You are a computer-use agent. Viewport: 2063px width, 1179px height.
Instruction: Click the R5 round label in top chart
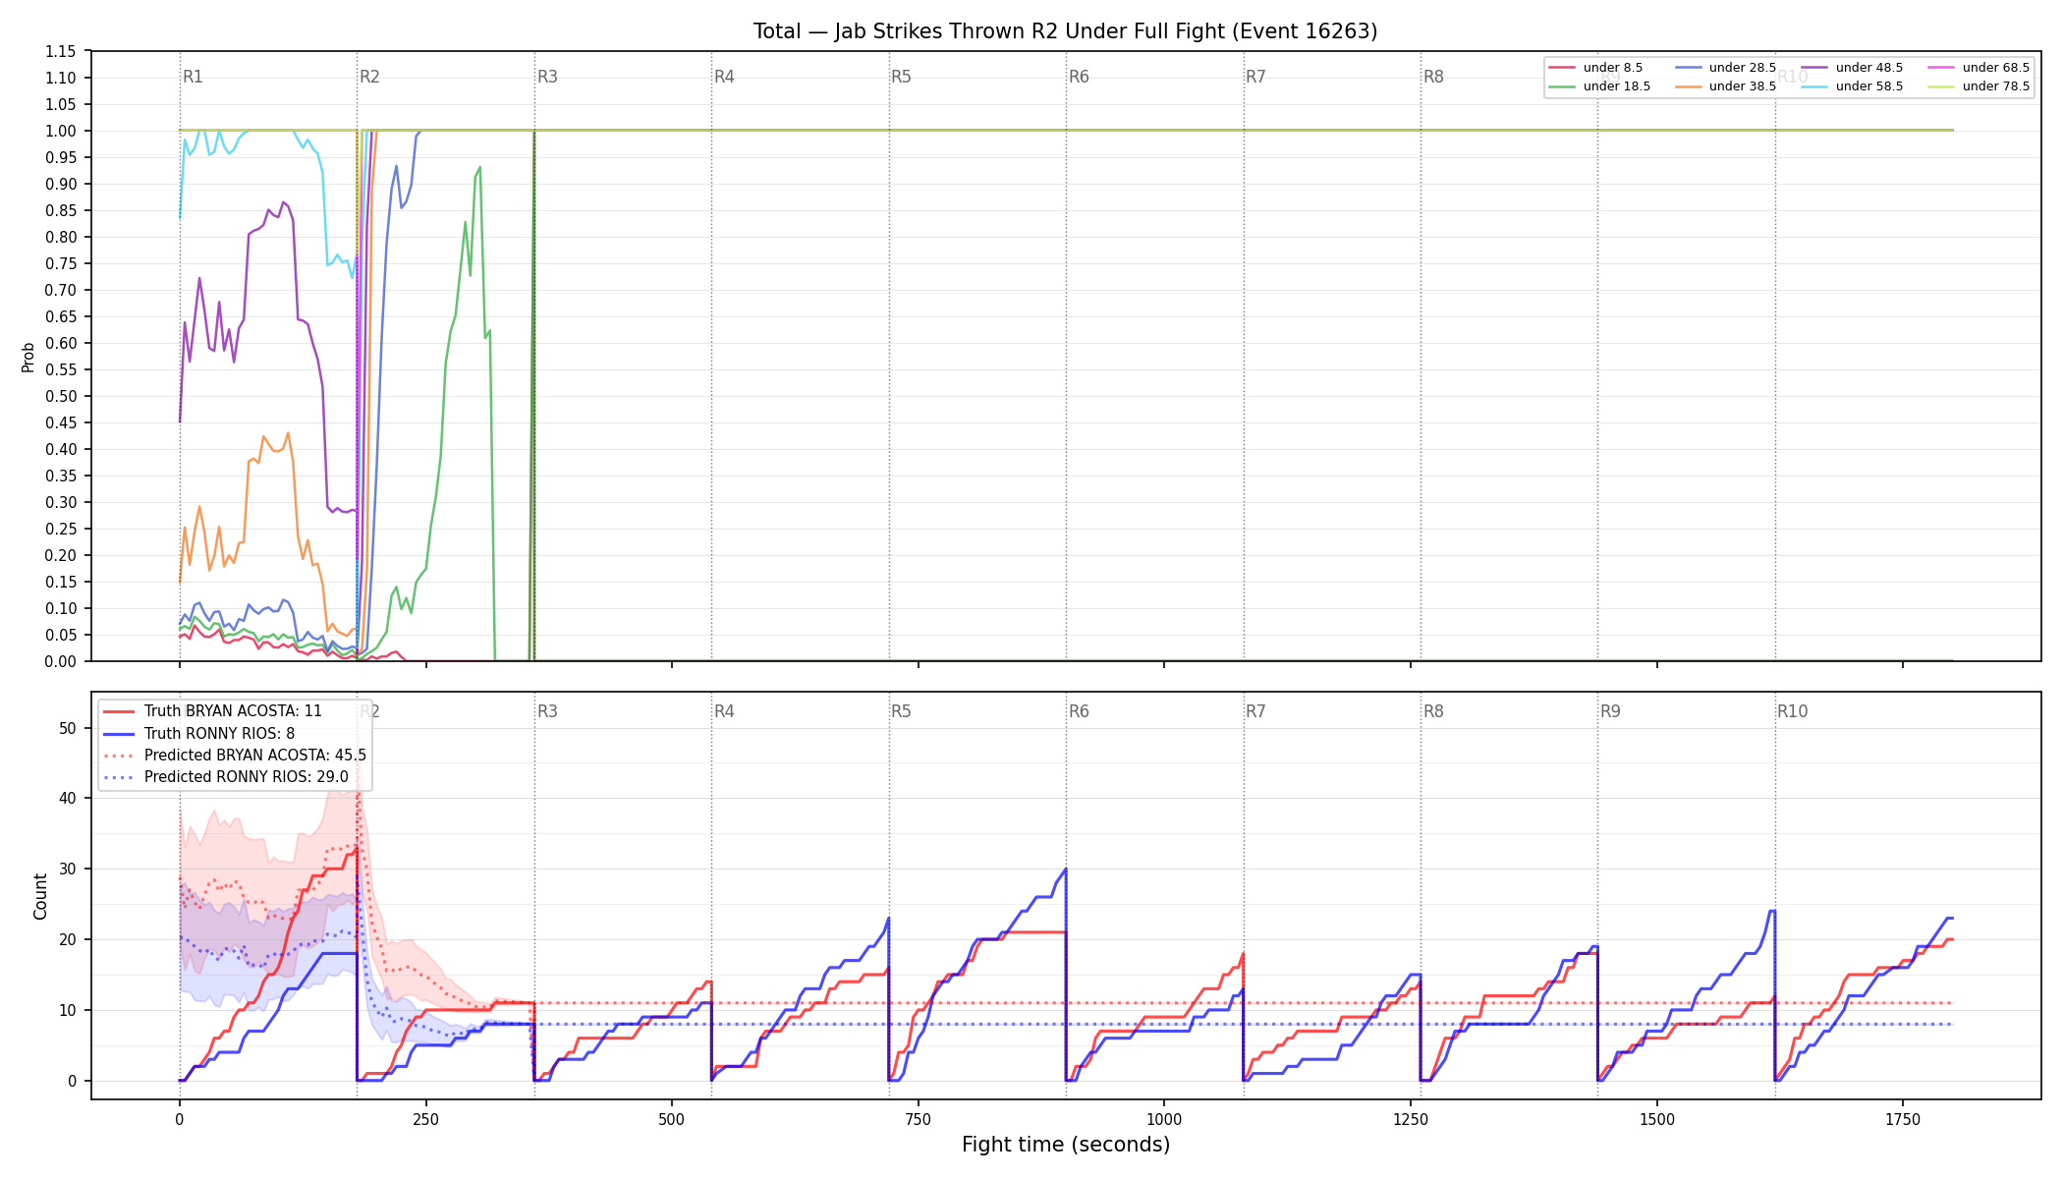click(901, 77)
